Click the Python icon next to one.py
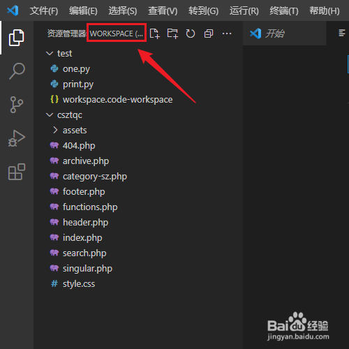This screenshot has width=349, height=349. (x=54, y=68)
